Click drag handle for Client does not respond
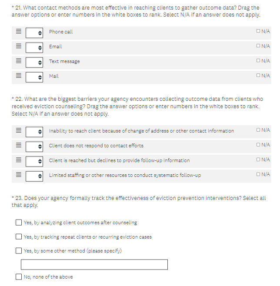Screen dimensions: 280x286 pyautogui.click(x=19, y=146)
